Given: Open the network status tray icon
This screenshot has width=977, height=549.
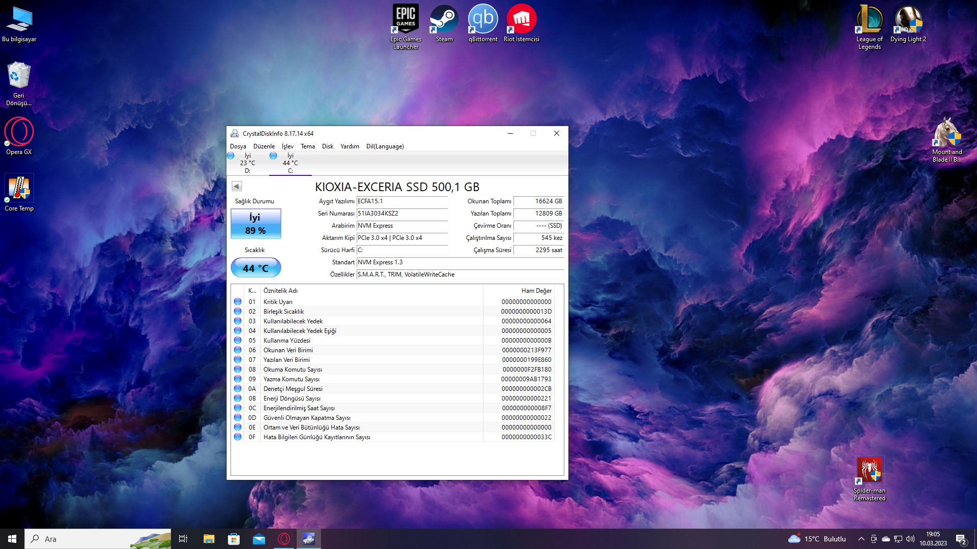Looking at the screenshot, I should (898, 539).
